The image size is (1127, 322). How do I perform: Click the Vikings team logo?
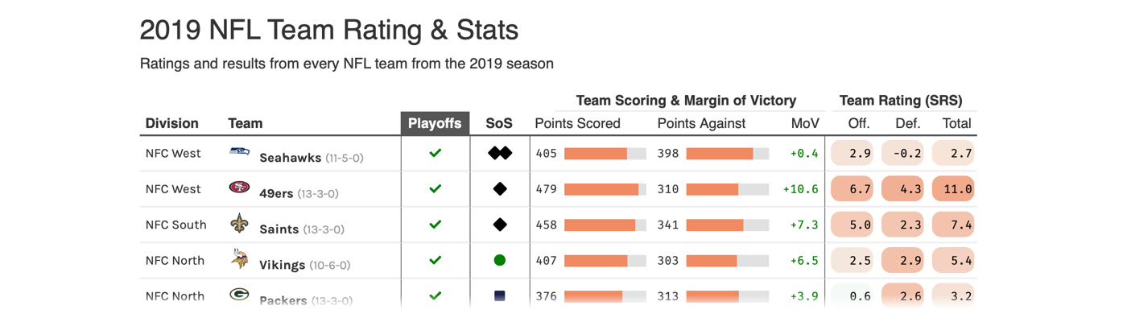pyautogui.click(x=239, y=258)
